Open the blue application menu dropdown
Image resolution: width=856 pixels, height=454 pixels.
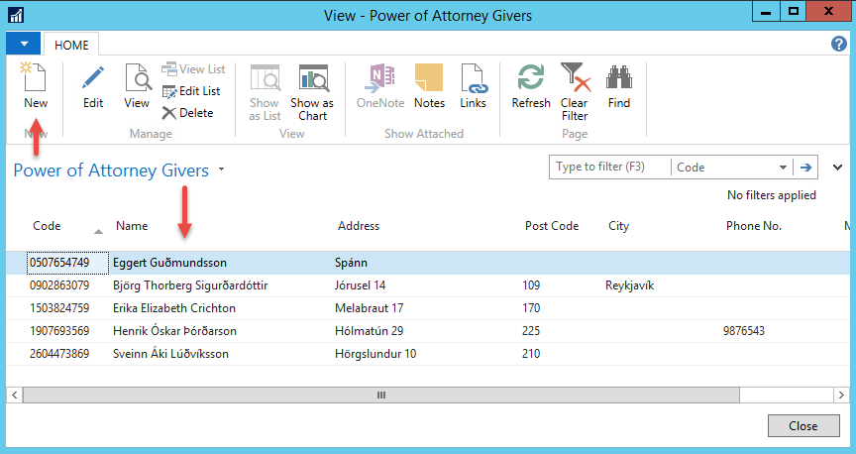[23, 45]
